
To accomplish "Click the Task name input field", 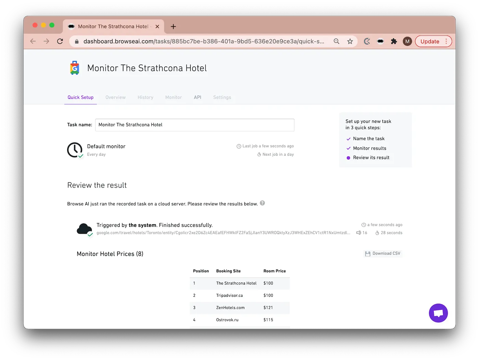I will pos(195,125).
